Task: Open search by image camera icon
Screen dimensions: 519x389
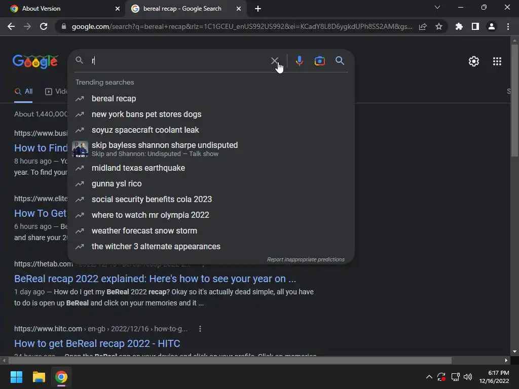Action: point(319,61)
